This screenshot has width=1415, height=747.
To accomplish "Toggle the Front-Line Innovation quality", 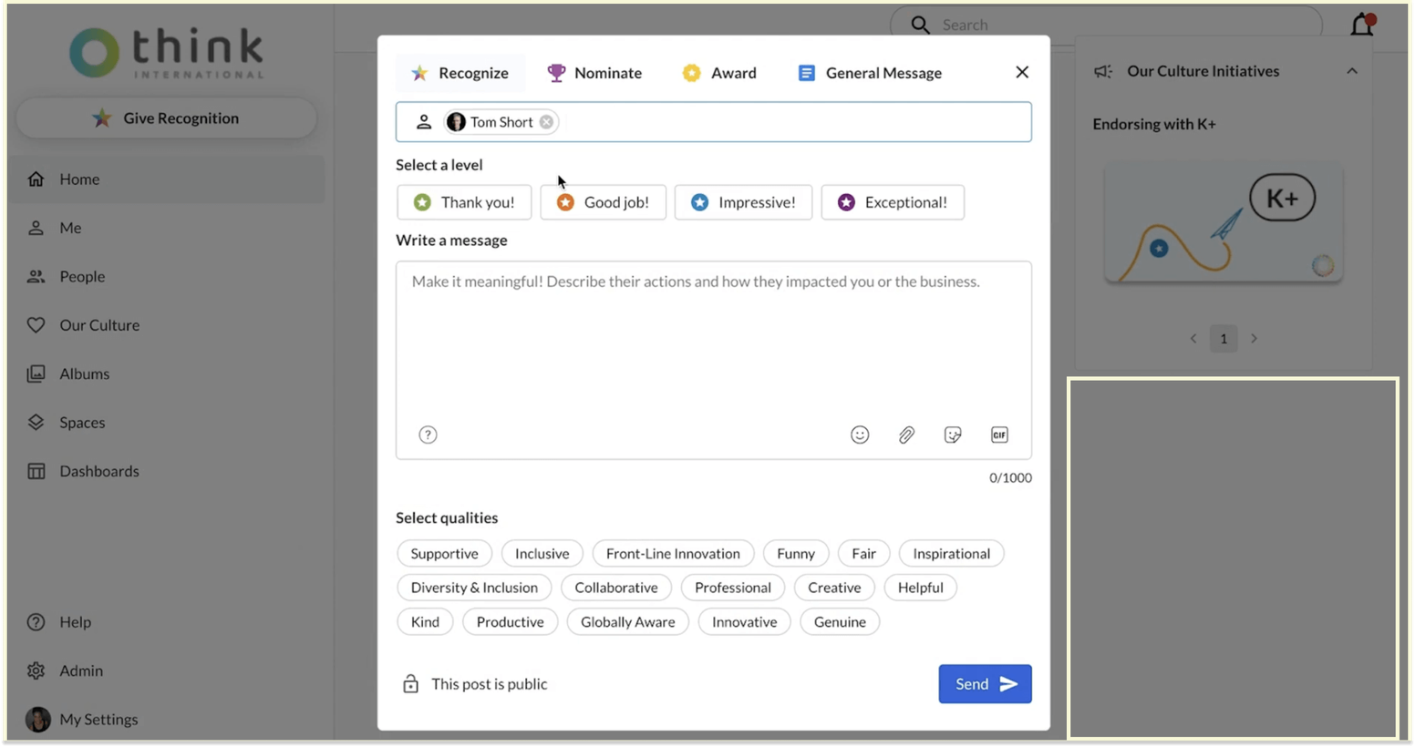I will click(x=673, y=554).
